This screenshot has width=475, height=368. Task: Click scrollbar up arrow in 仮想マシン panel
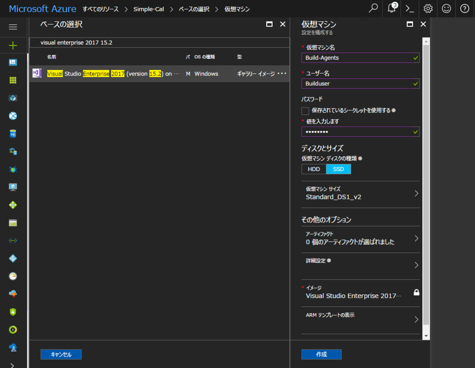point(426,41)
